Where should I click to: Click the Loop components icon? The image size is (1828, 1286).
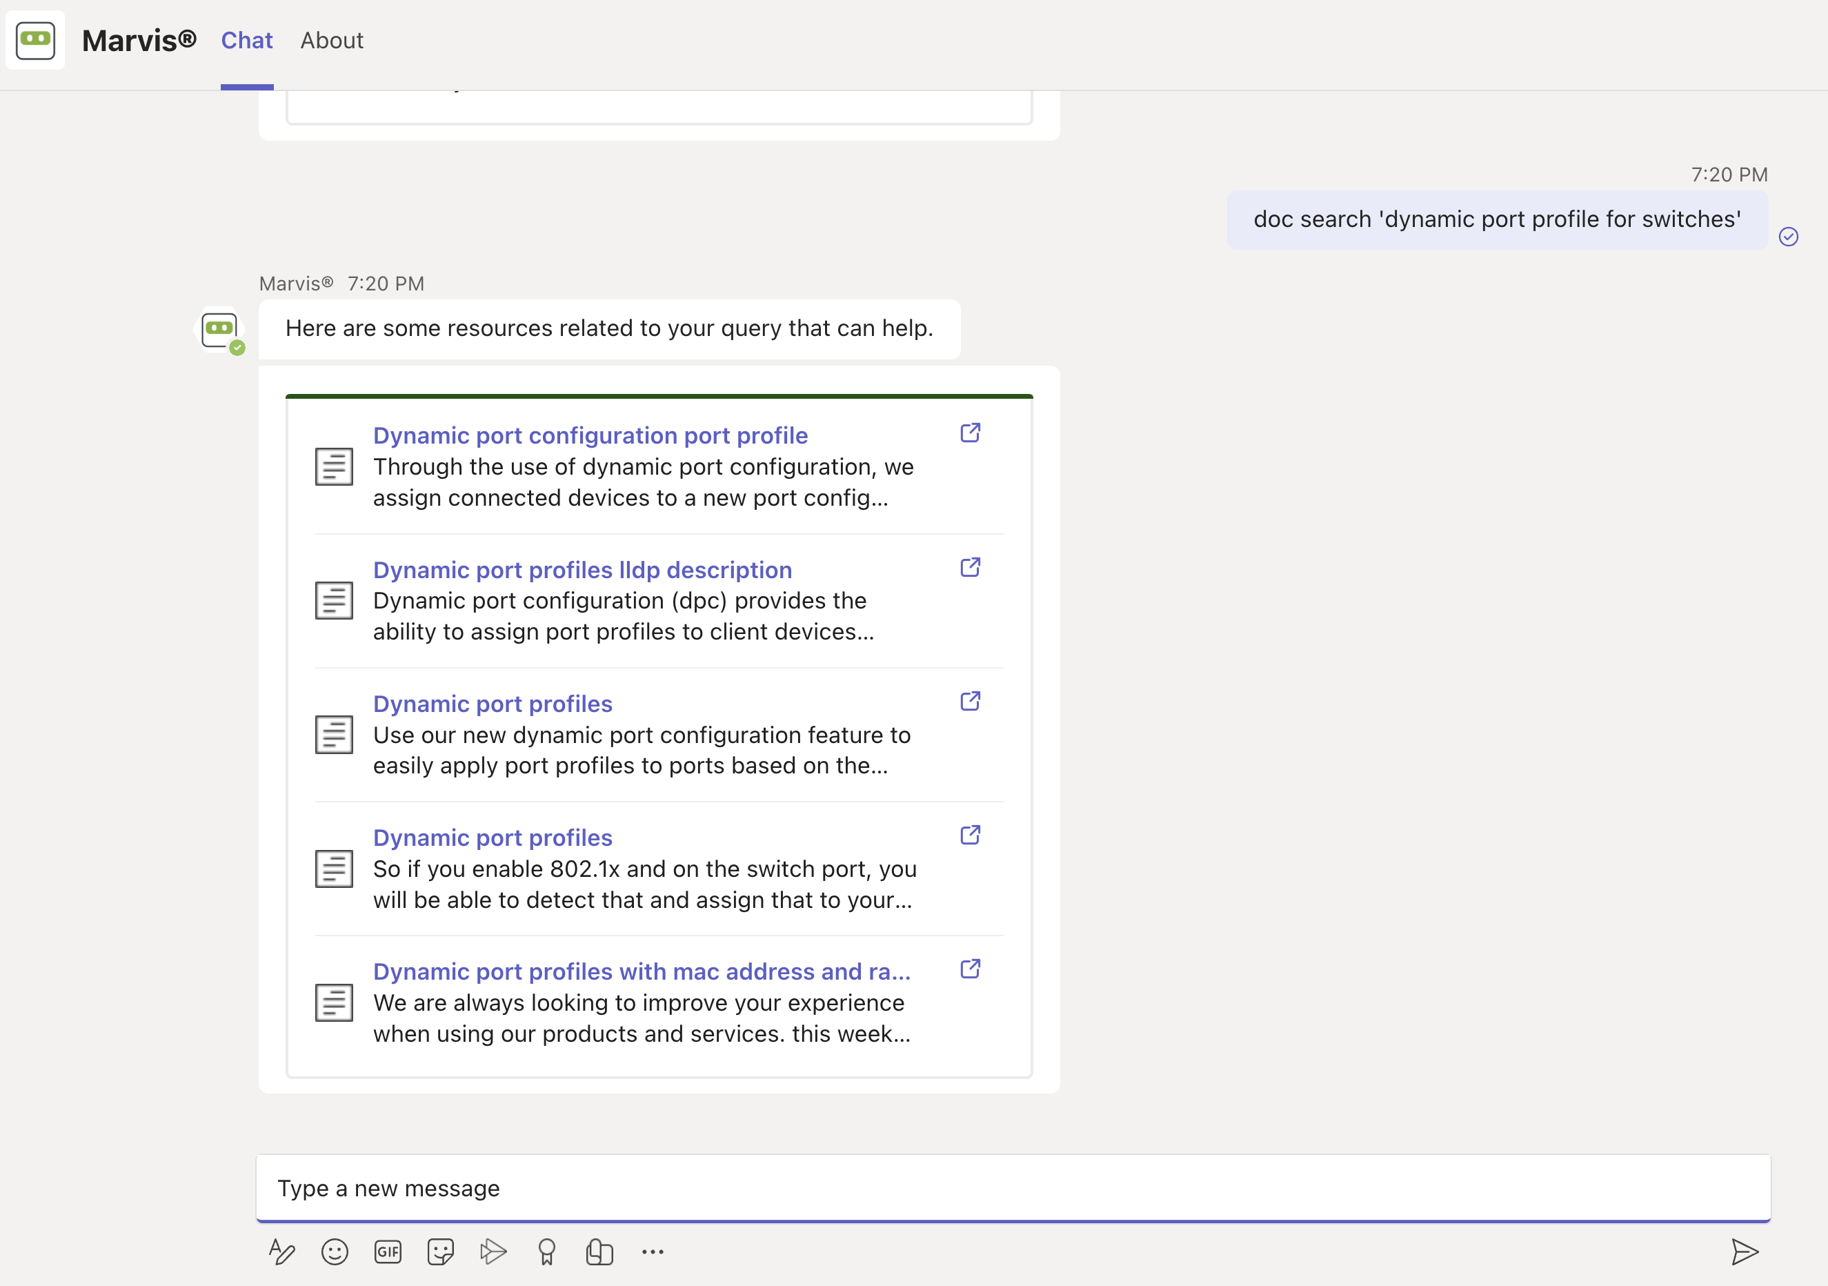[599, 1252]
